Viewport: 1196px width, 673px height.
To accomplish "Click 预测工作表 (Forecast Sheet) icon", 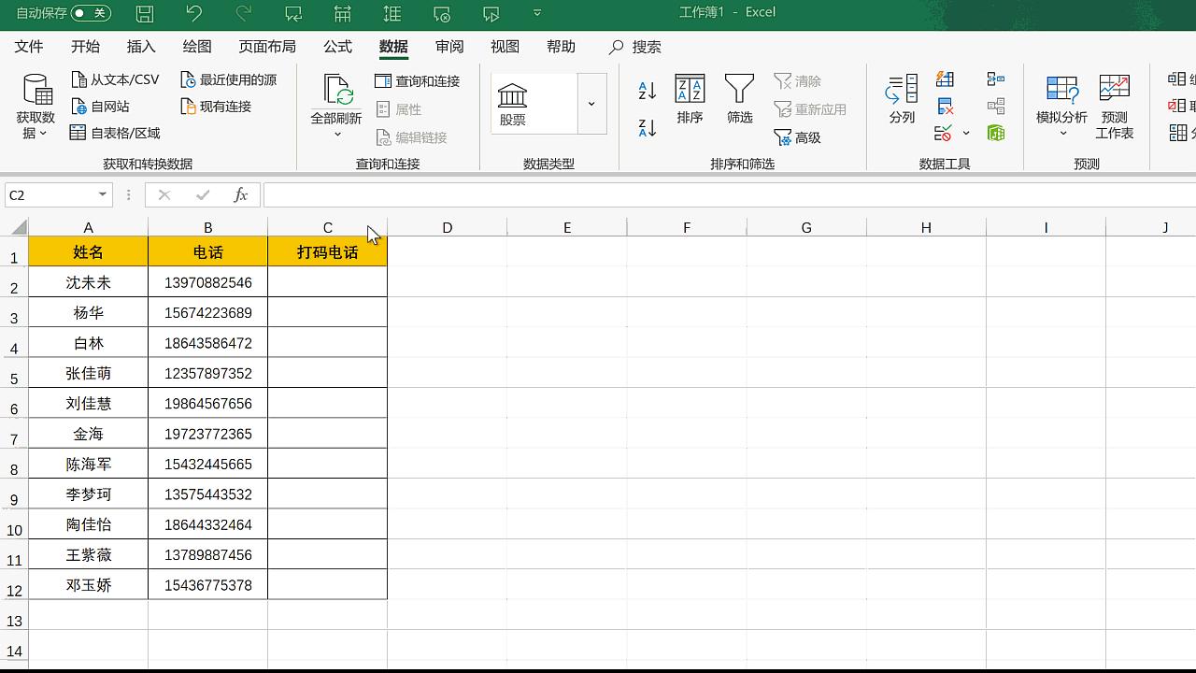I will 1115,107.
